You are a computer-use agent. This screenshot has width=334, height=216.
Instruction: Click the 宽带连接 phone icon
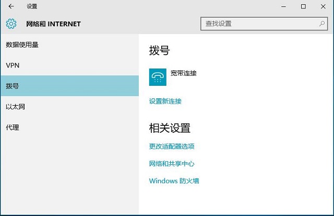(157, 76)
